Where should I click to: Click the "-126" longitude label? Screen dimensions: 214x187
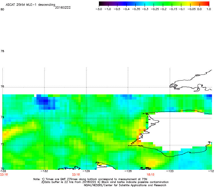128,171
